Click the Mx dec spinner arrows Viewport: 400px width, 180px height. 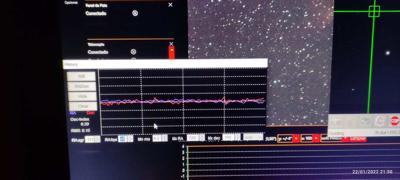coord(237,137)
